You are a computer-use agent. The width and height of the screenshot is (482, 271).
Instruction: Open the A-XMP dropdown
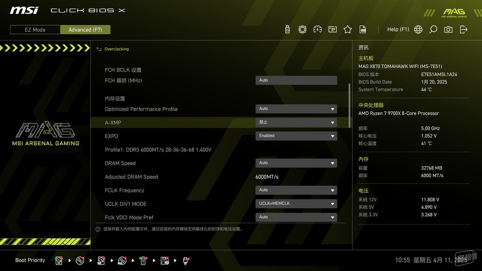(x=296, y=122)
